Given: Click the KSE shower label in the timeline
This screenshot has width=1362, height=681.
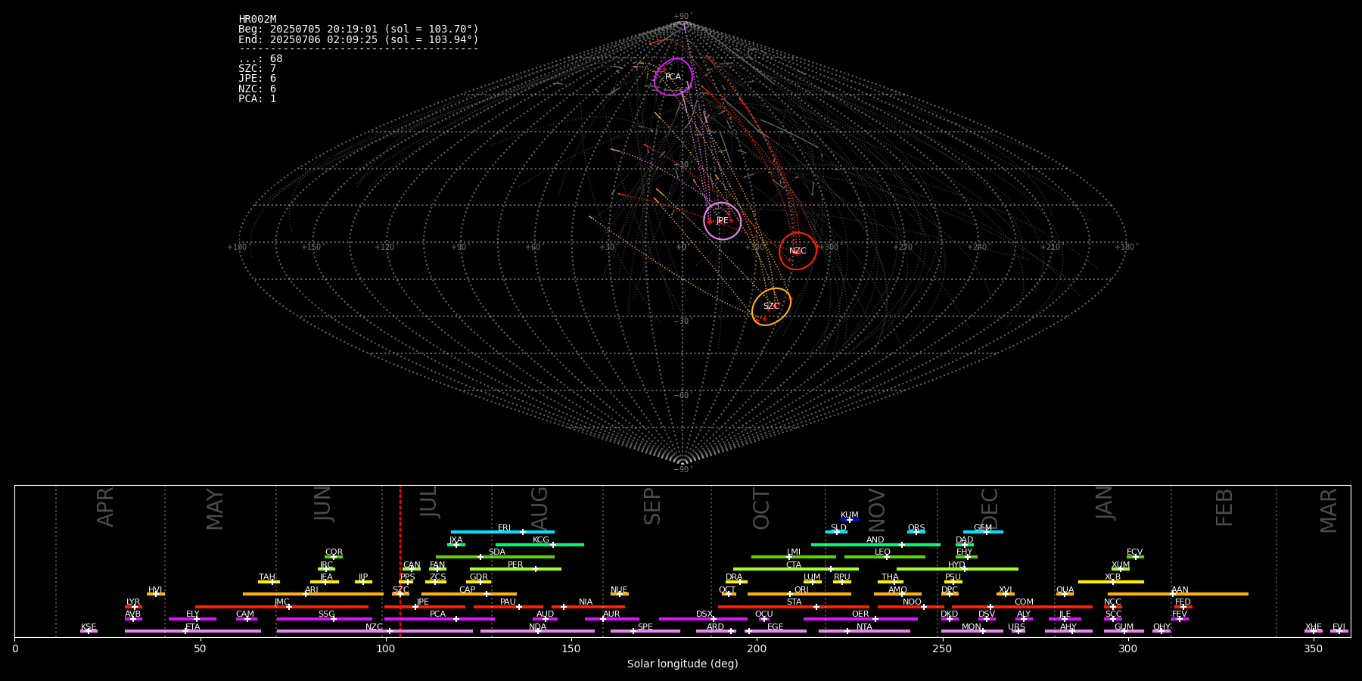Looking at the screenshot, I should click(89, 627).
